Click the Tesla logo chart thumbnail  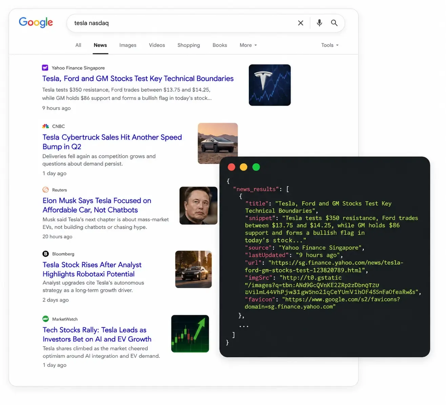[x=270, y=85]
